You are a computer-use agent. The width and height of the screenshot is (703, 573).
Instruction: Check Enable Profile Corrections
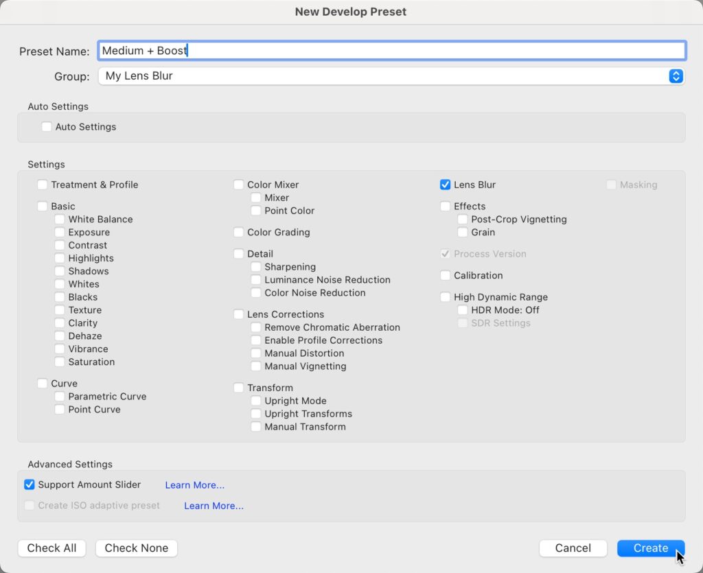pos(255,340)
